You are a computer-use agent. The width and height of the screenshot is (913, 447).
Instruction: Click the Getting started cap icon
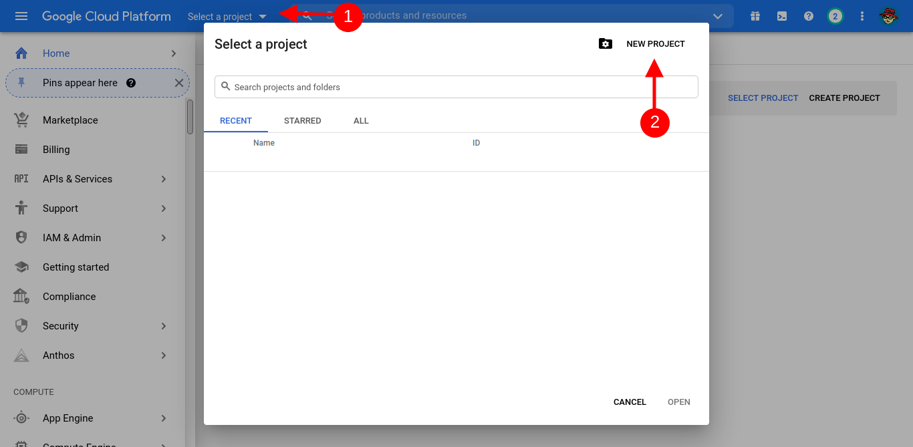tap(21, 267)
